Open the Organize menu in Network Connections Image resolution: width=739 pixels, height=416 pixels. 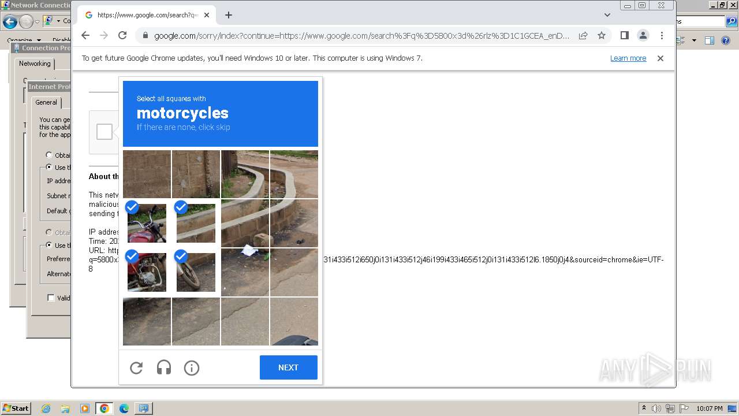click(24, 40)
